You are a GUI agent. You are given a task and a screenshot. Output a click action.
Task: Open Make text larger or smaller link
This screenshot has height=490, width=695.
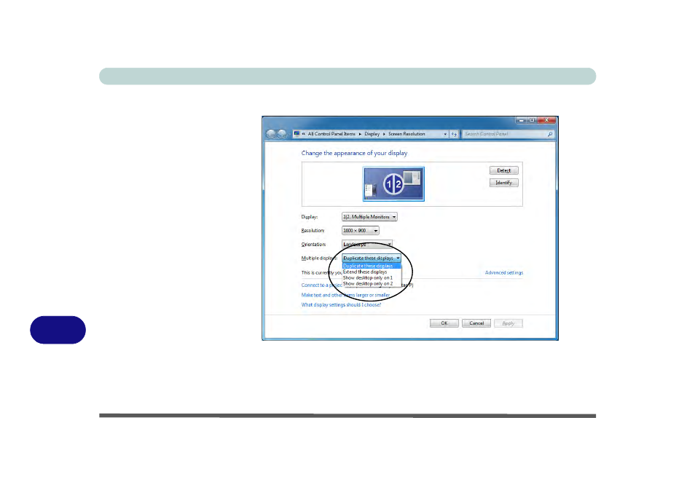tap(346, 295)
